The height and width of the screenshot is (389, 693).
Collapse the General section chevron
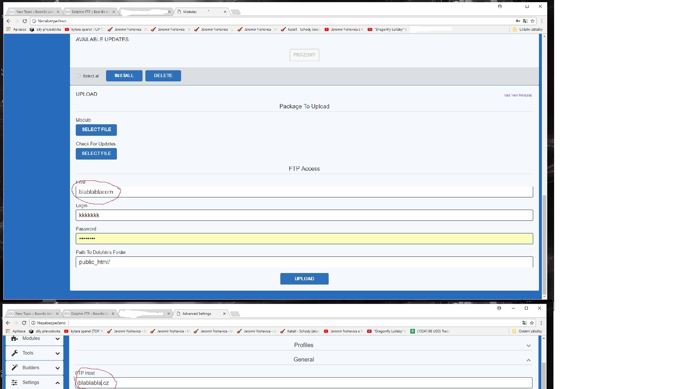(x=528, y=360)
